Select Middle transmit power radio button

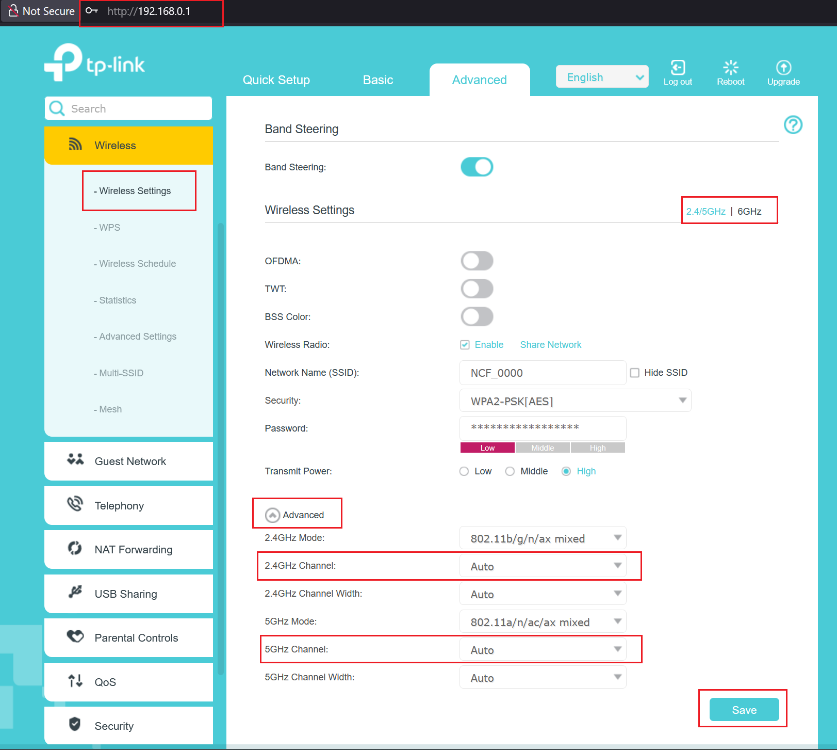point(510,471)
